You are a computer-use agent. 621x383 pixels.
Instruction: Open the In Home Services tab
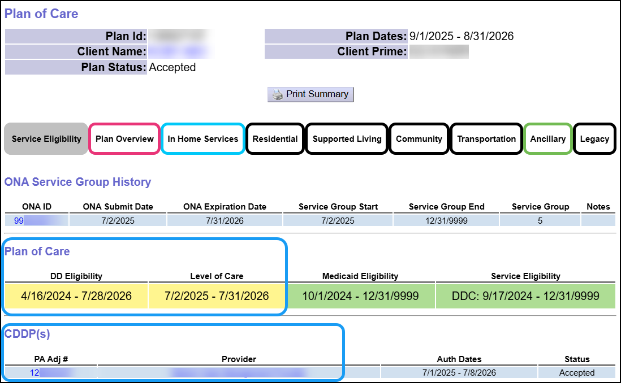202,138
